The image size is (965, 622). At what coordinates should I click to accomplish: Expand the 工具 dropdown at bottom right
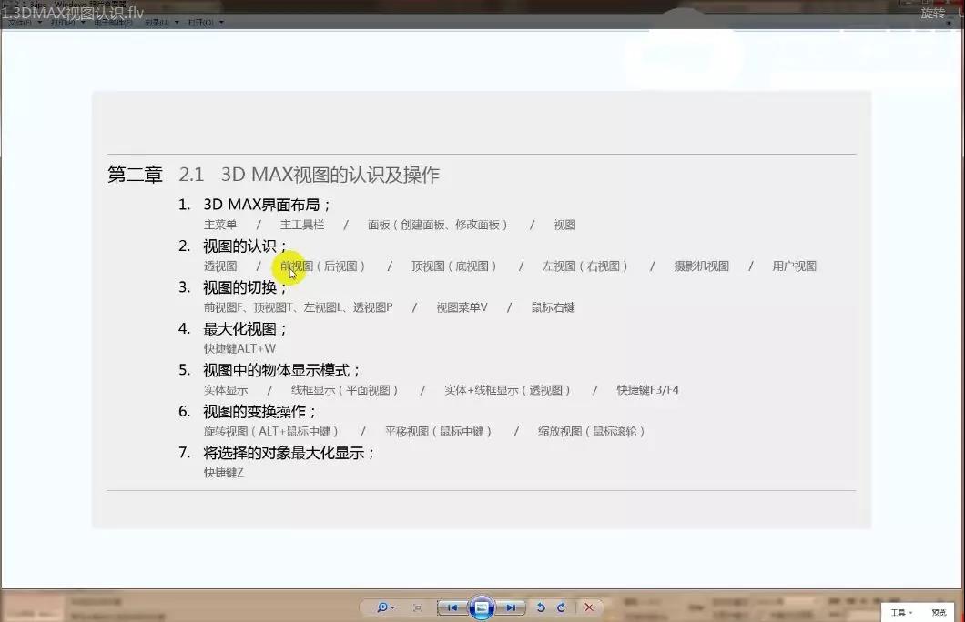[x=901, y=612]
